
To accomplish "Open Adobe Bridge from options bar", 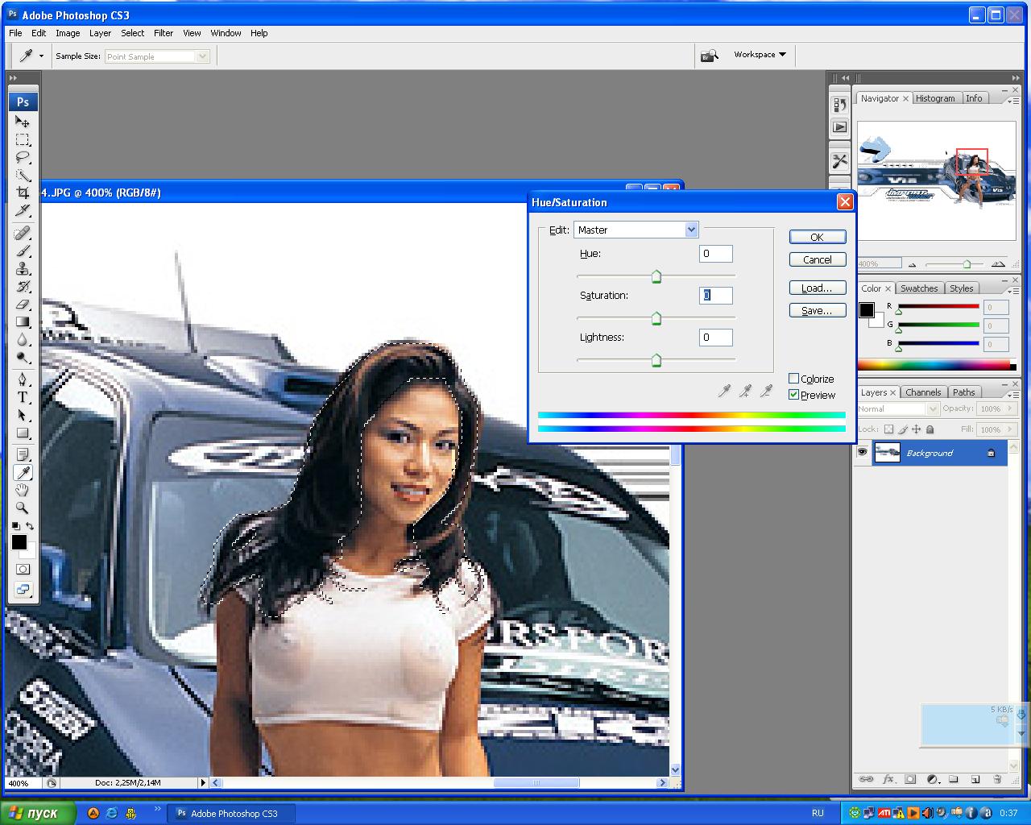I will [709, 56].
